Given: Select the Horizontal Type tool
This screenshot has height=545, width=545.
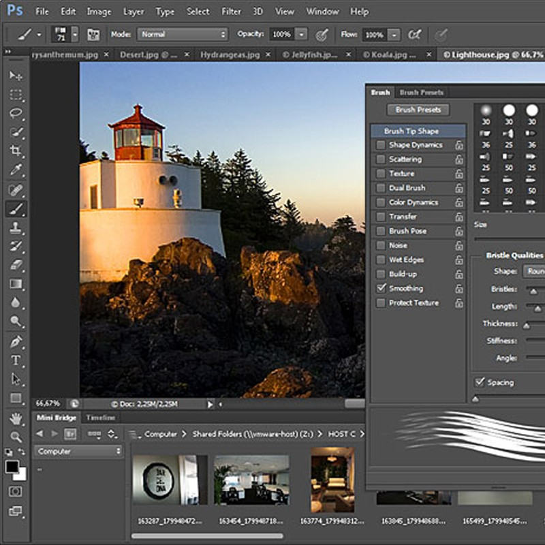Looking at the screenshot, I should [x=16, y=360].
